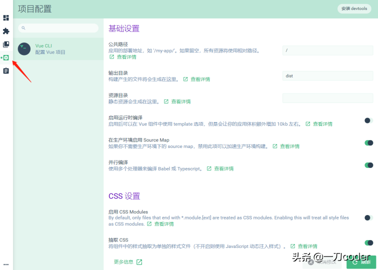Screen dimensions: 378x270
Task: Click the 更多信息 link
Action: 128,262
